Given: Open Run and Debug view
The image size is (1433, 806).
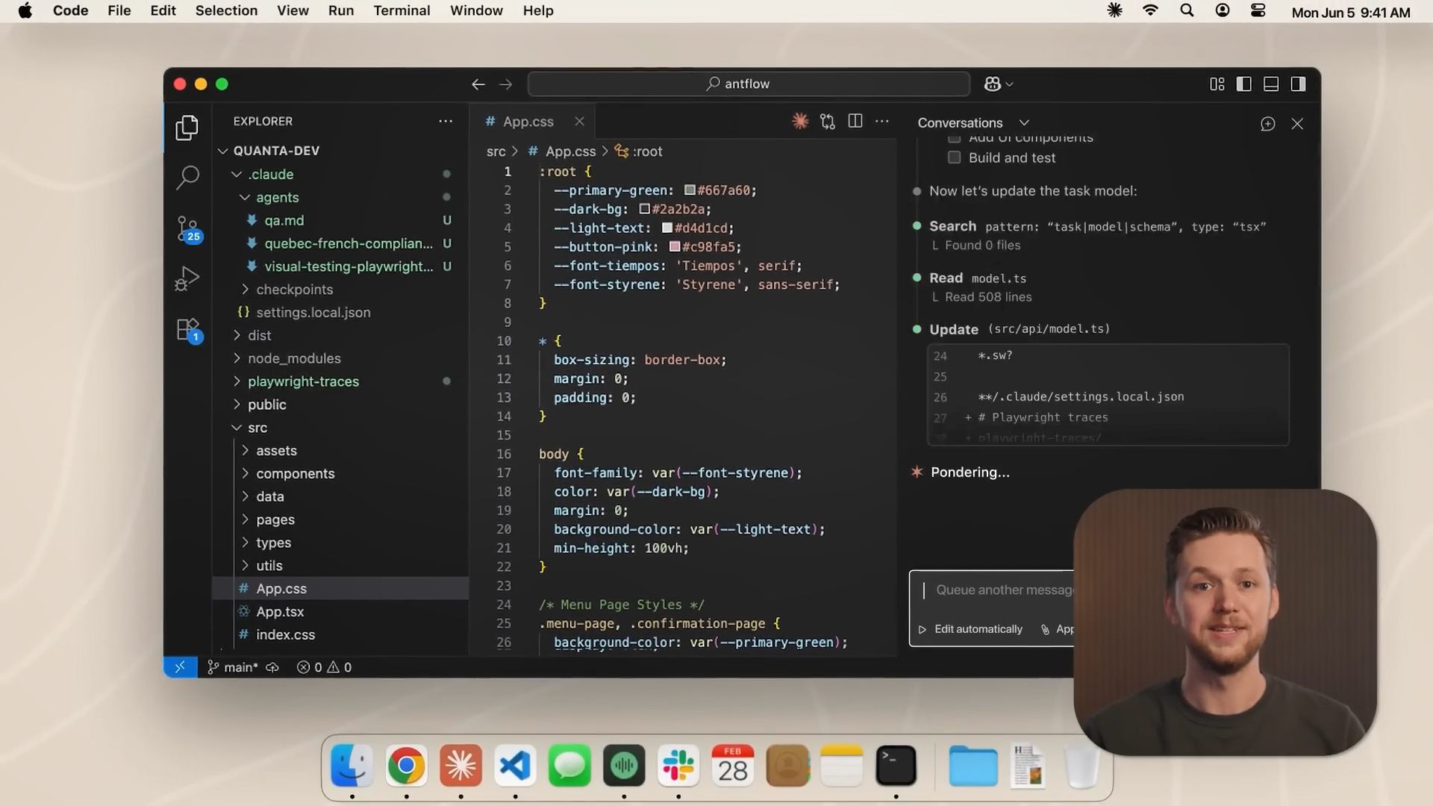Looking at the screenshot, I should pyautogui.click(x=187, y=278).
